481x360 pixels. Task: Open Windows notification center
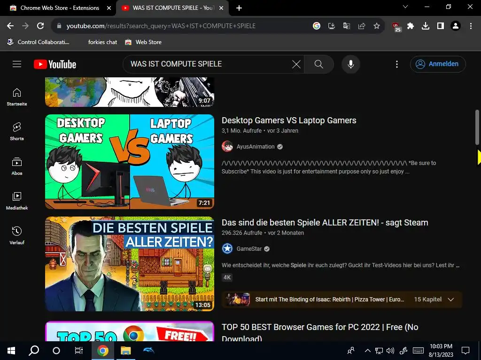pos(465,351)
